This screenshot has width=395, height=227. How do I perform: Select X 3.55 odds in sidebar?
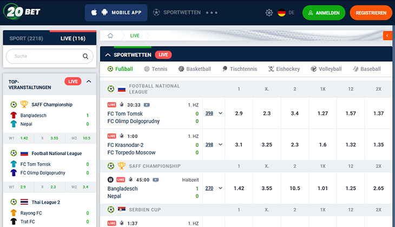pyautogui.click(x=50, y=138)
